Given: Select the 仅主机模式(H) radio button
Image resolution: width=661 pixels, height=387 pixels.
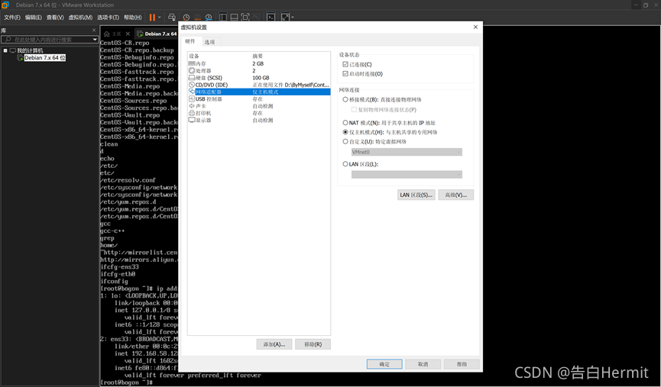Looking at the screenshot, I should [x=345, y=132].
